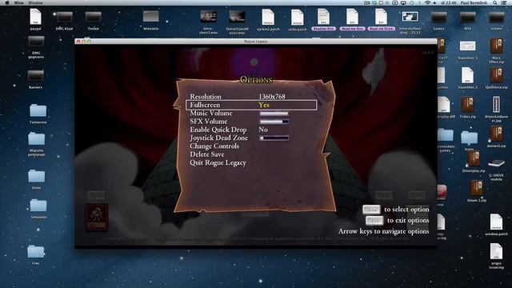The image size is (512, 288).
Task: Select the intro-short movie thumbnail on desktop
Action: click(208, 16)
